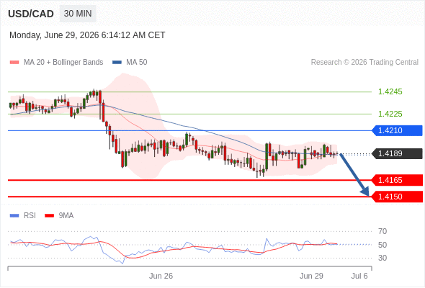This screenshot has width=425, height=288.
Task: Click the blue downward forecast arrow
Action: point(354,175)
